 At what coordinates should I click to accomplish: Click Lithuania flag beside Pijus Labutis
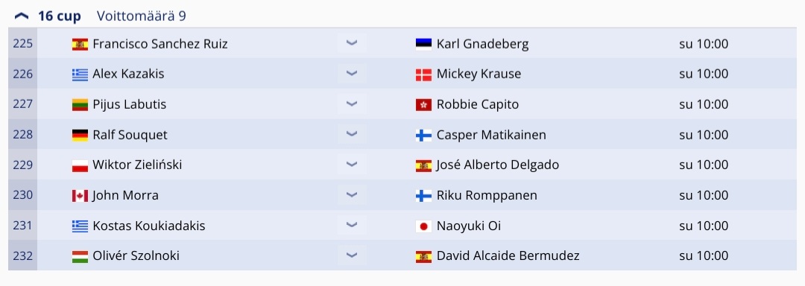(x=80, y=105)
